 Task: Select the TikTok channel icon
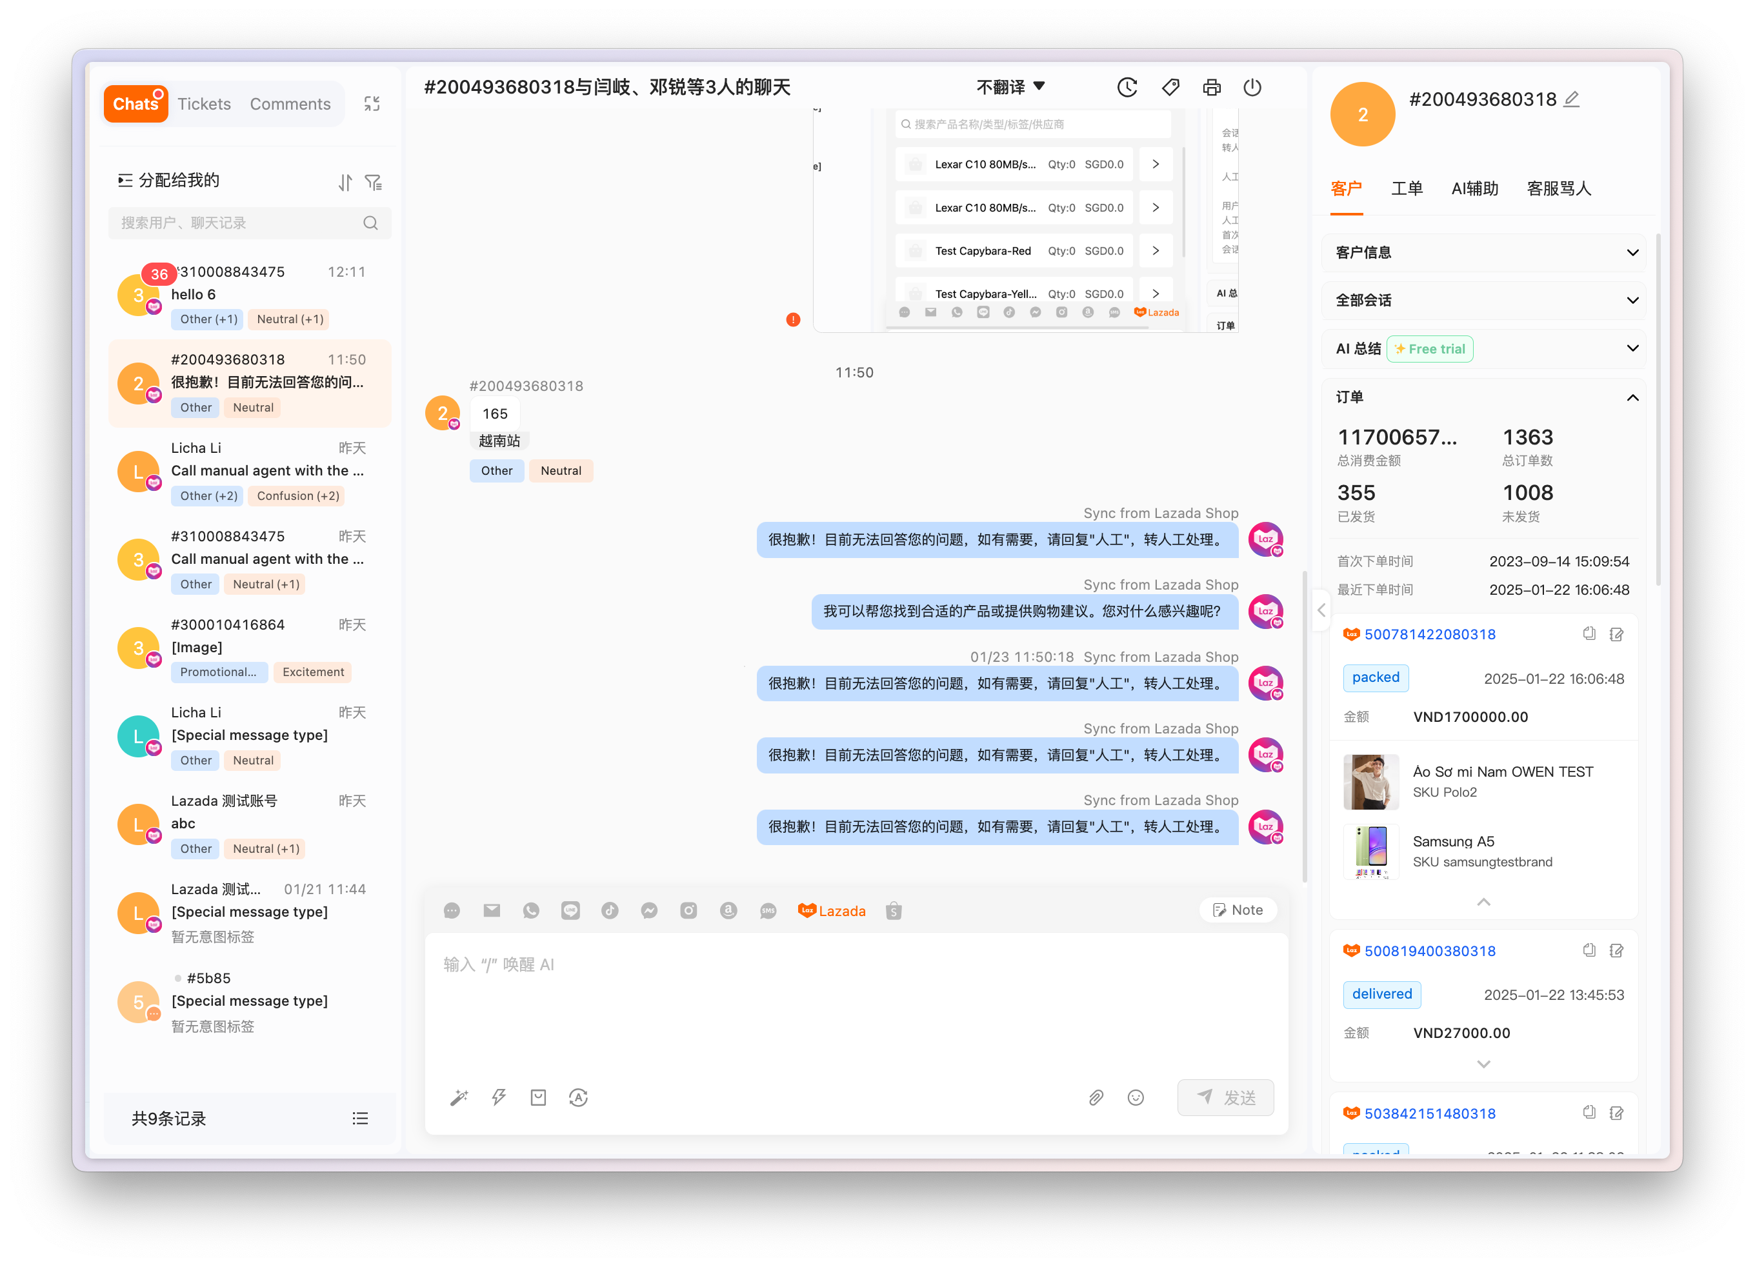point(610,910)
